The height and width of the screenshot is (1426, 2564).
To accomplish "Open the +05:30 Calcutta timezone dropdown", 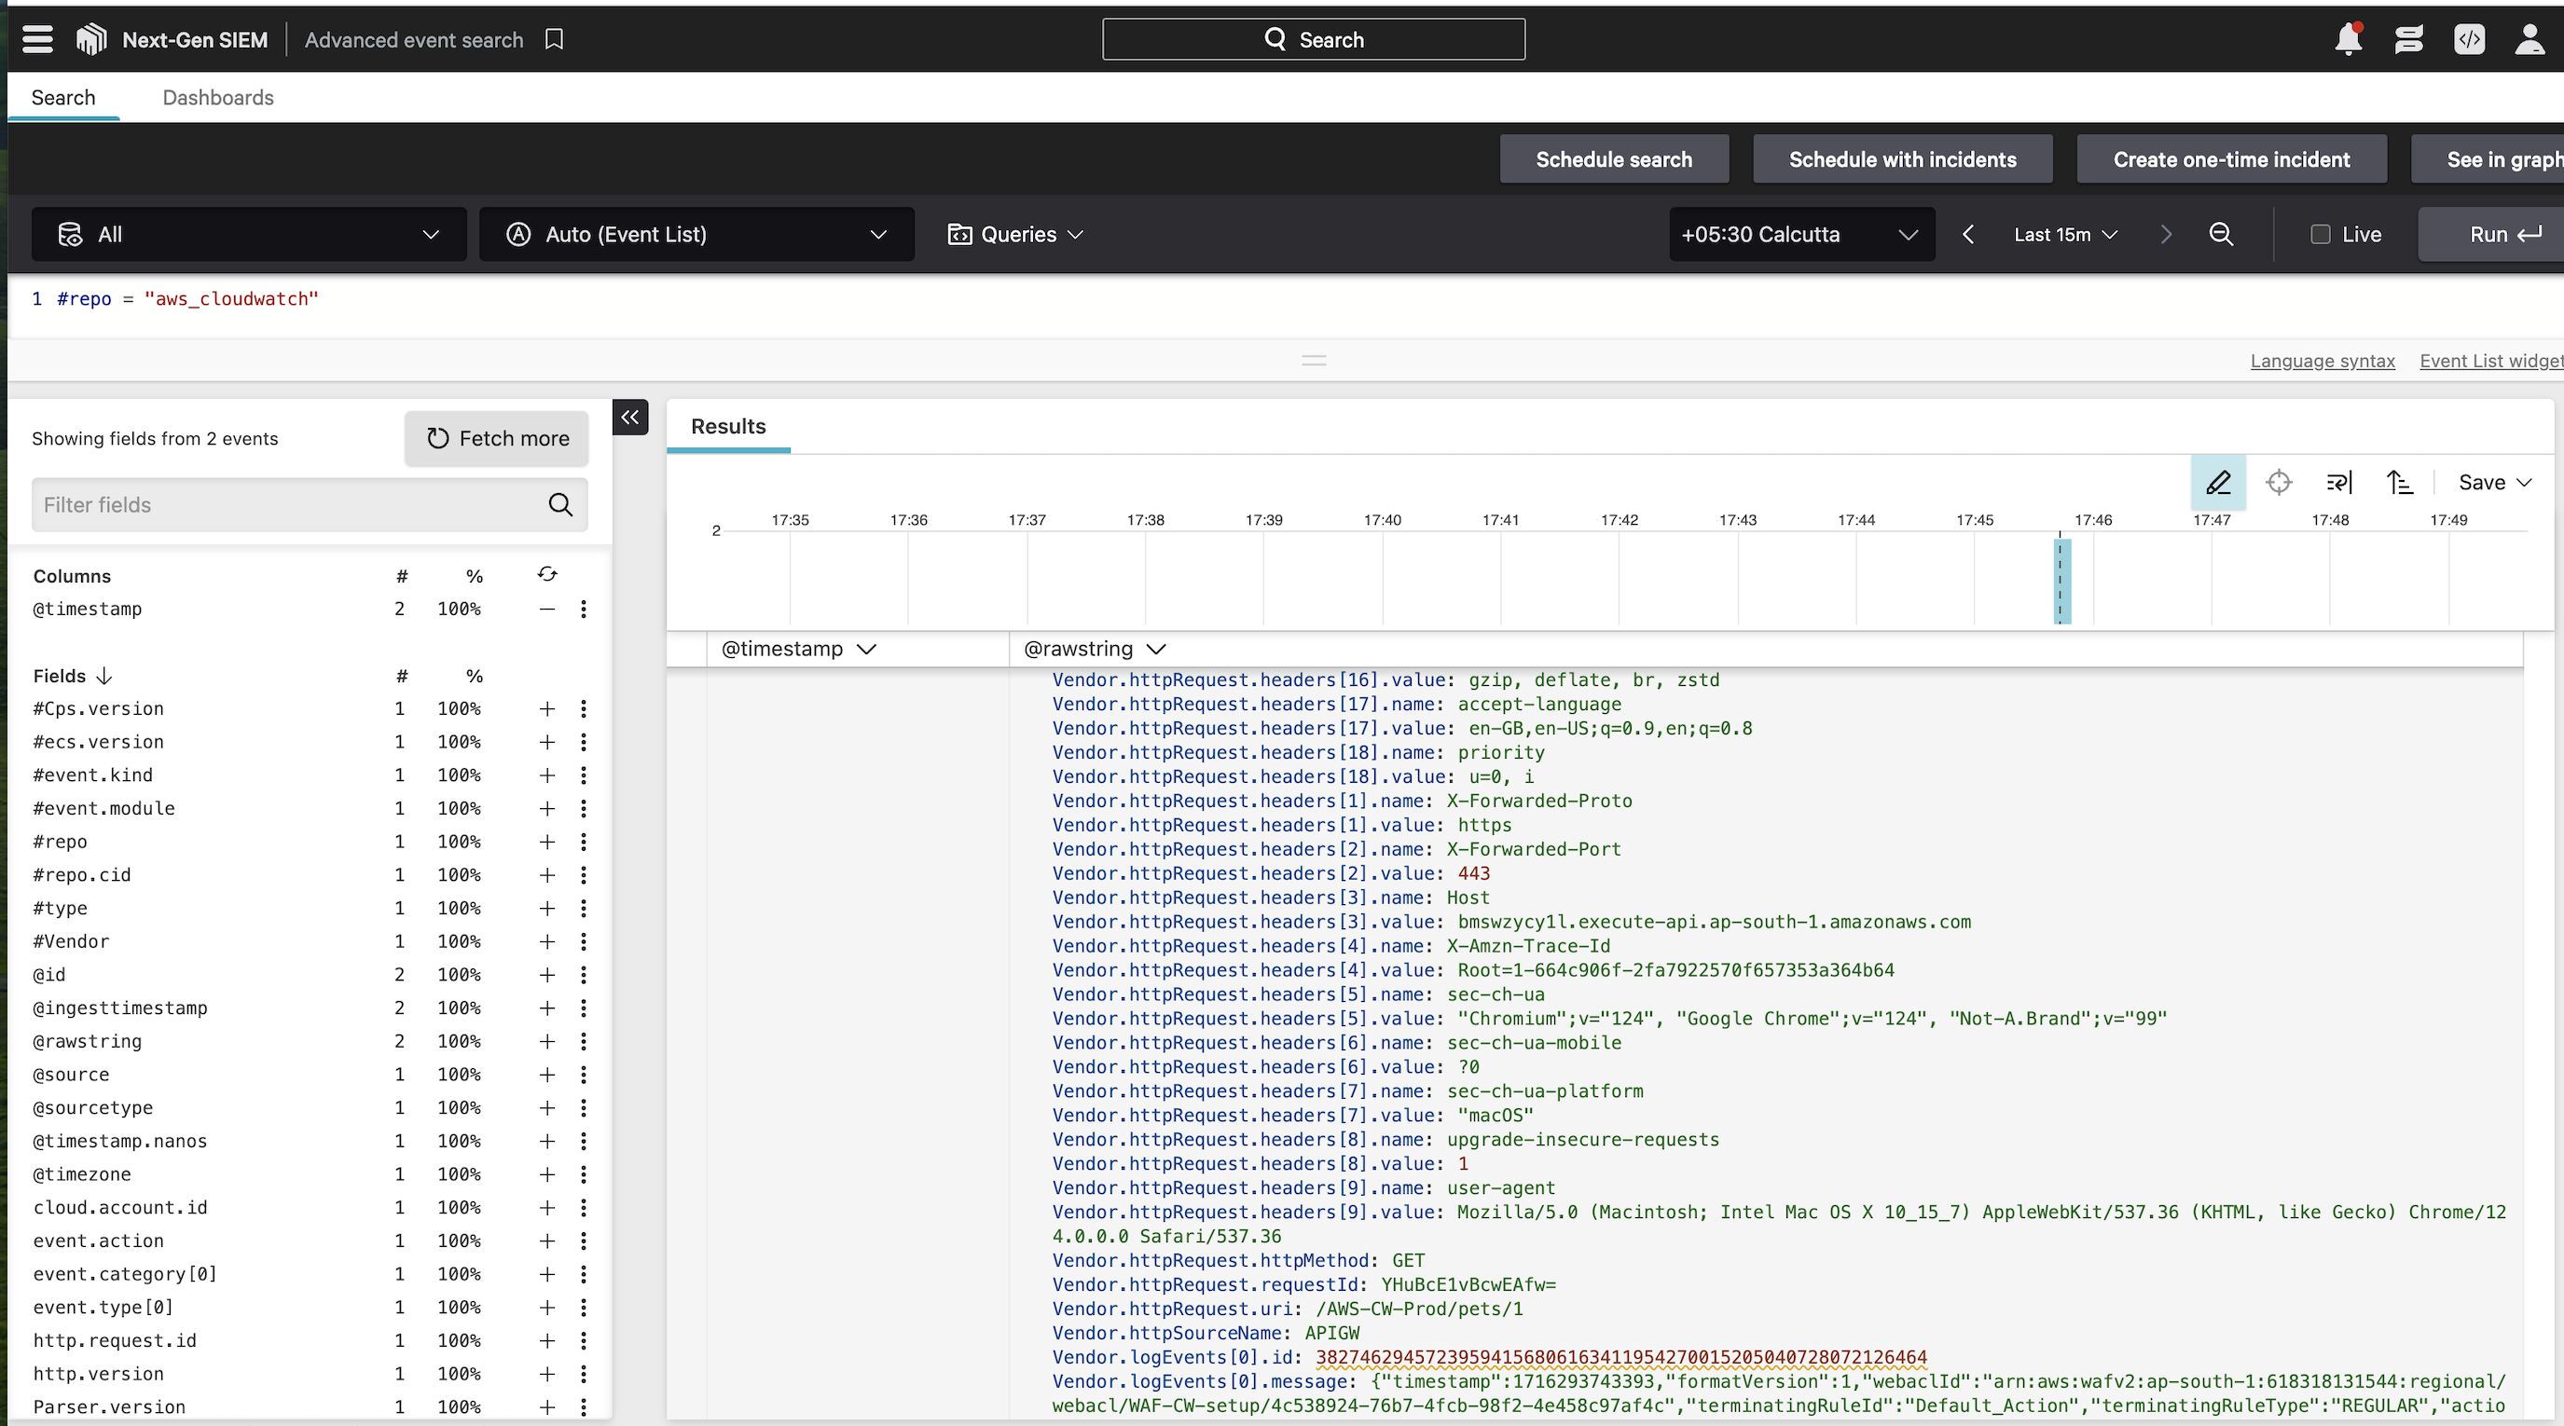I will pyautogui.click(x=1800, y=235).
